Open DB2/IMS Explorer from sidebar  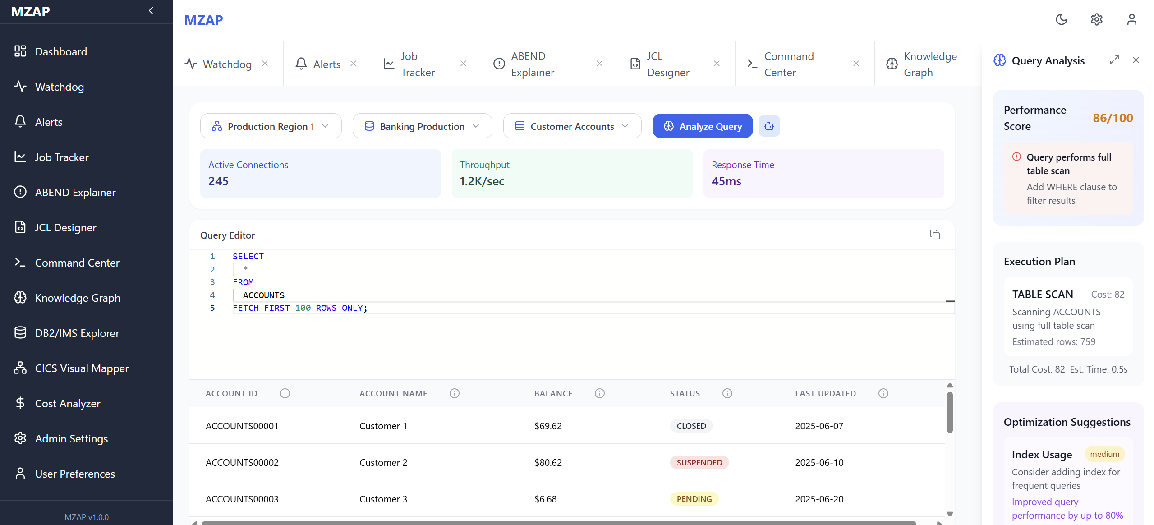click(x=77, y=333)
